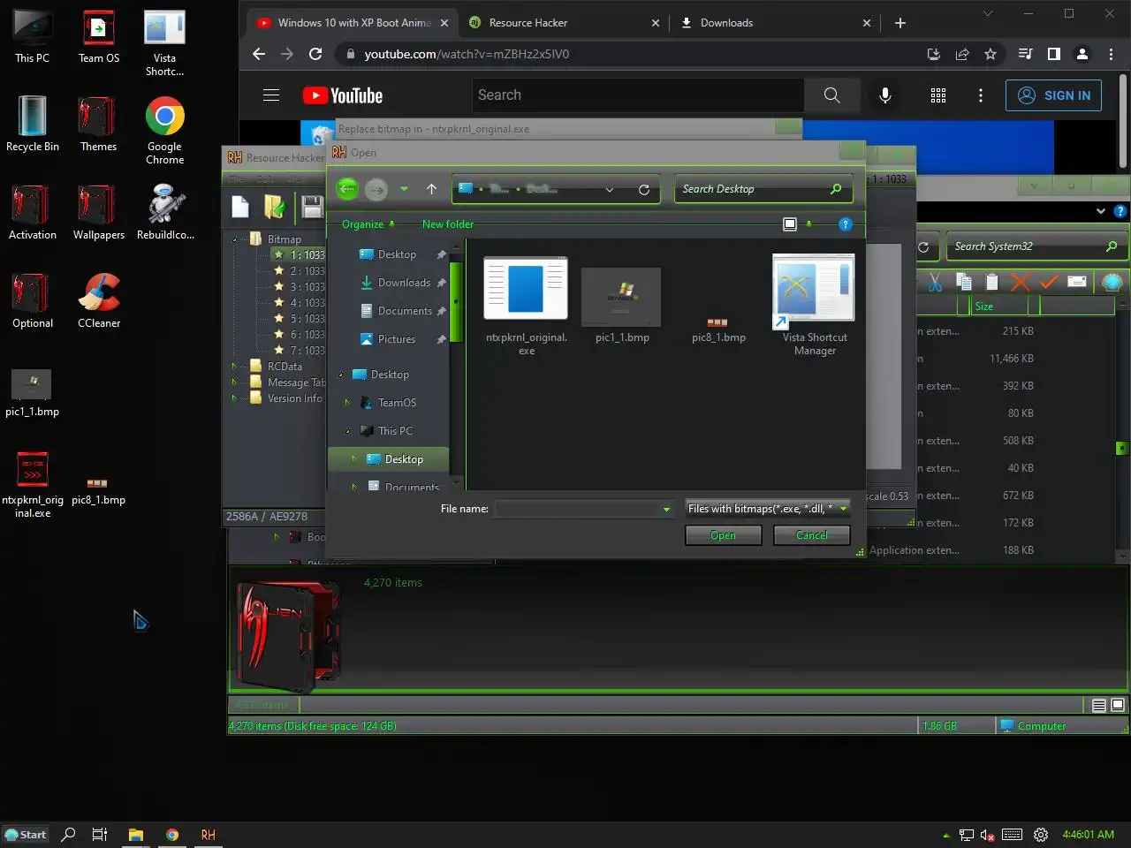The image size is (1131, 848).
Task: Collapse the Bitmap tree node
Action: 235,239
